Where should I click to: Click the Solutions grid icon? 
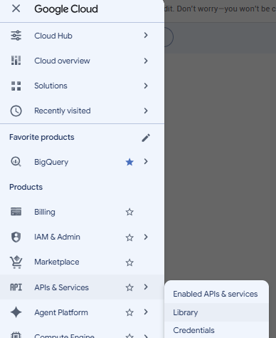click(x=16, y=86)
